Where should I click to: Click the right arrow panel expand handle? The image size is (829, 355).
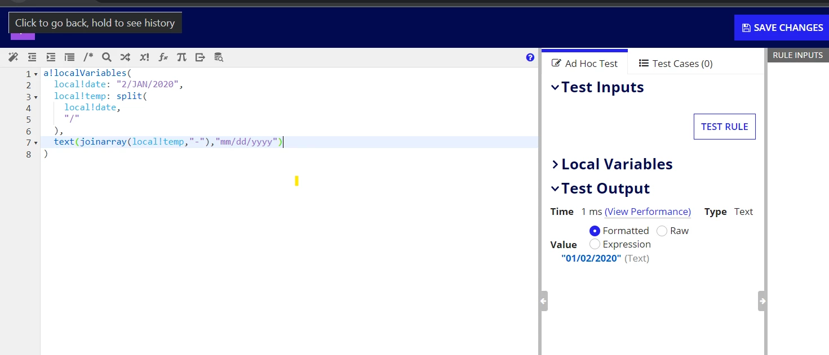point(762,301)
